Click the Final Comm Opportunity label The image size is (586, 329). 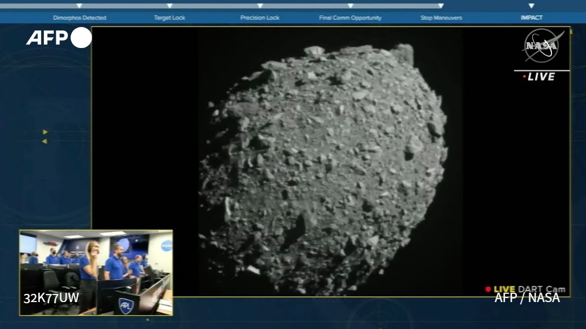tap(350, 18)
